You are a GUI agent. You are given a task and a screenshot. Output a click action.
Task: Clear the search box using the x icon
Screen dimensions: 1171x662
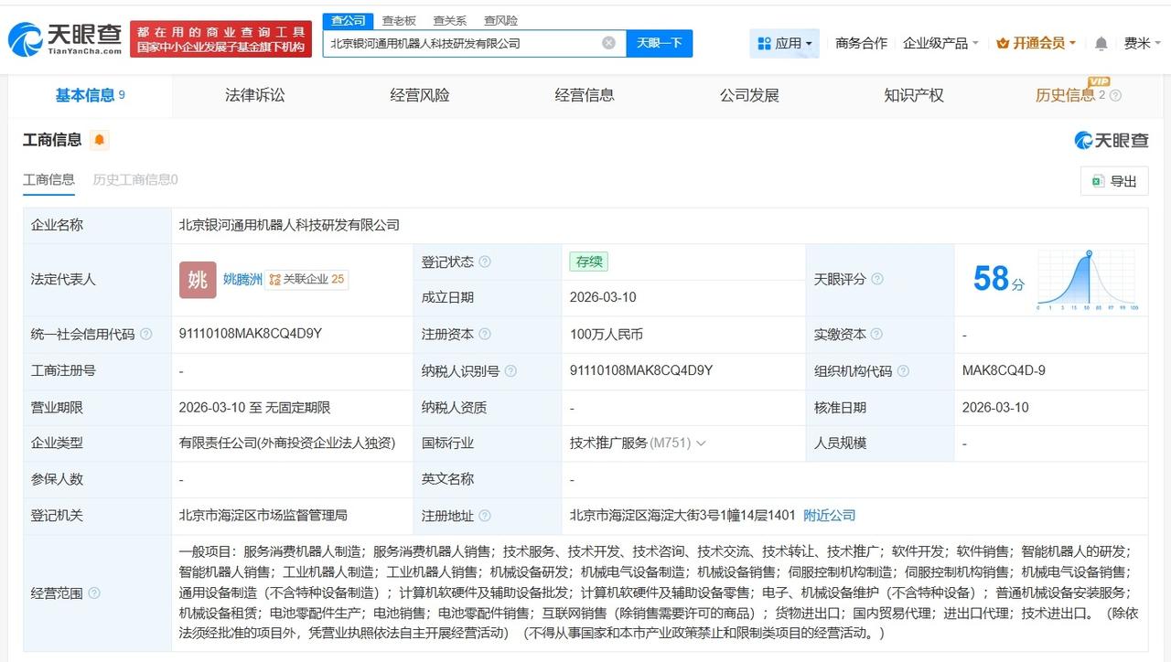click(607, 42)
